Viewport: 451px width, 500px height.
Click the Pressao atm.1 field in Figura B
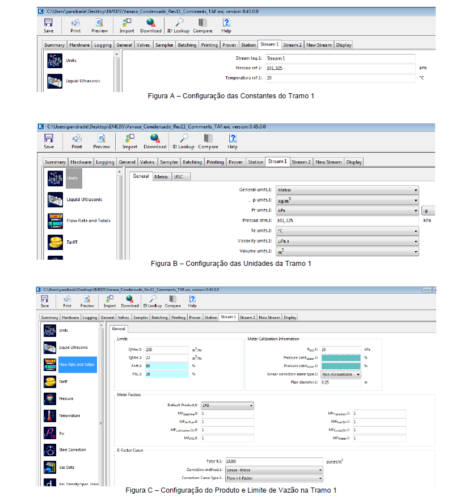pos(347,220)
